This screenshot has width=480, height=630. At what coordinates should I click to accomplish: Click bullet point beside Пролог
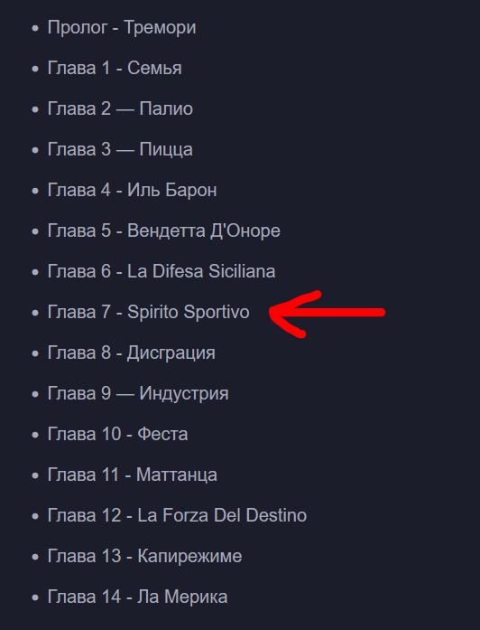(35, 29)
